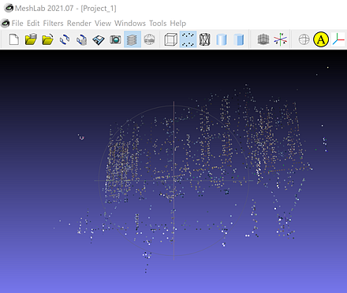Show the grid cube icon
Image resolution: width=347 pixels, height=293 pixels.
click(263, 39)
